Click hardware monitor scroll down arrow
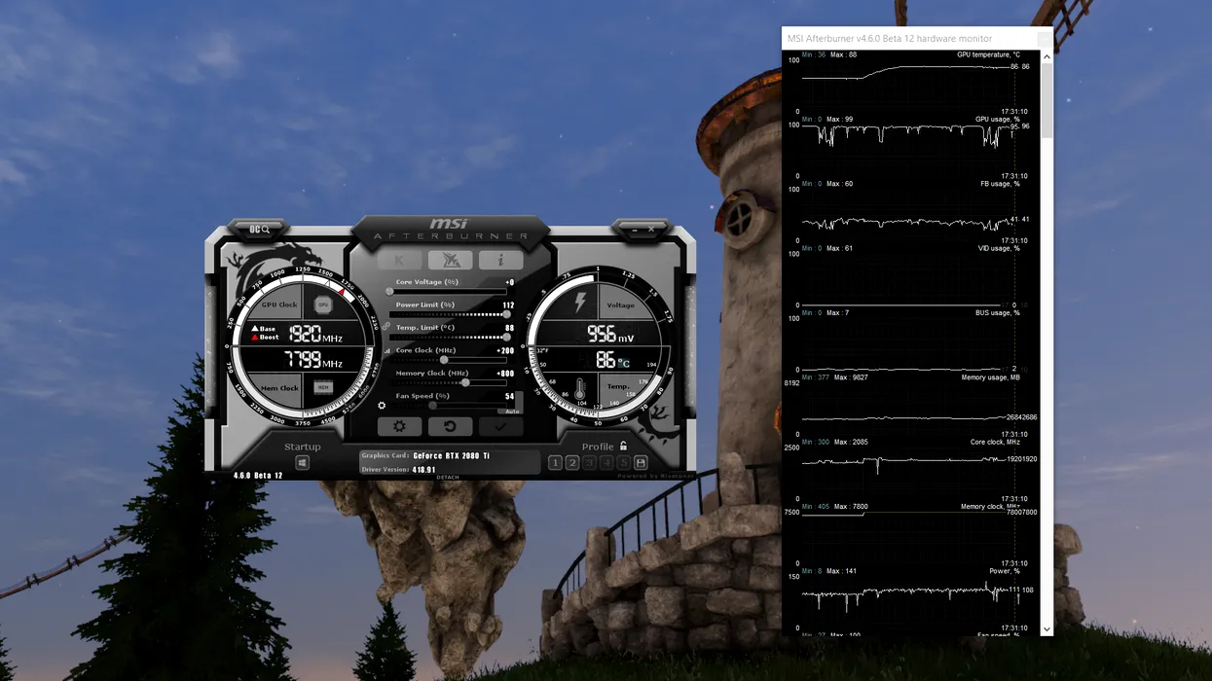This screenshot has height=681, width=1212. click(x=1047, y=628)
